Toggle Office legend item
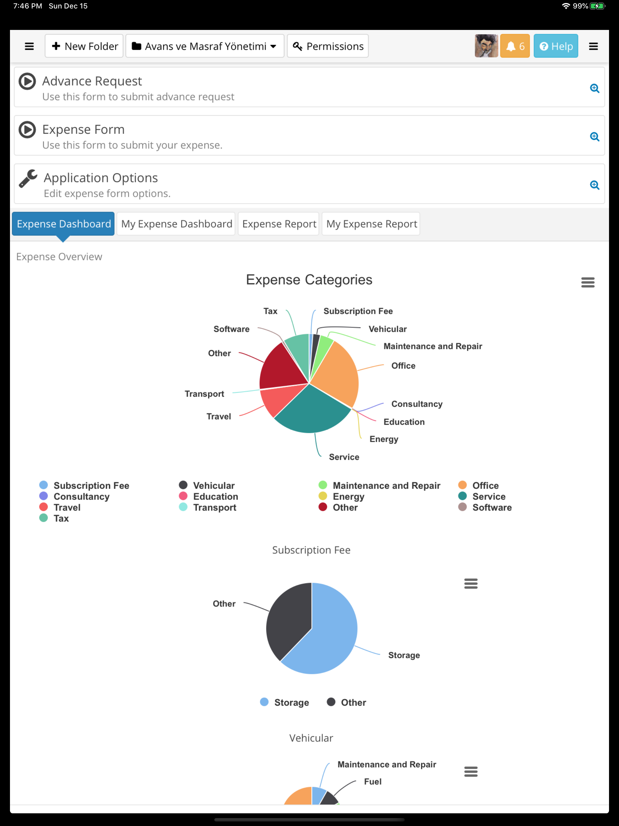The height and width of the screenshot is (826, 619). click(478, 486)
